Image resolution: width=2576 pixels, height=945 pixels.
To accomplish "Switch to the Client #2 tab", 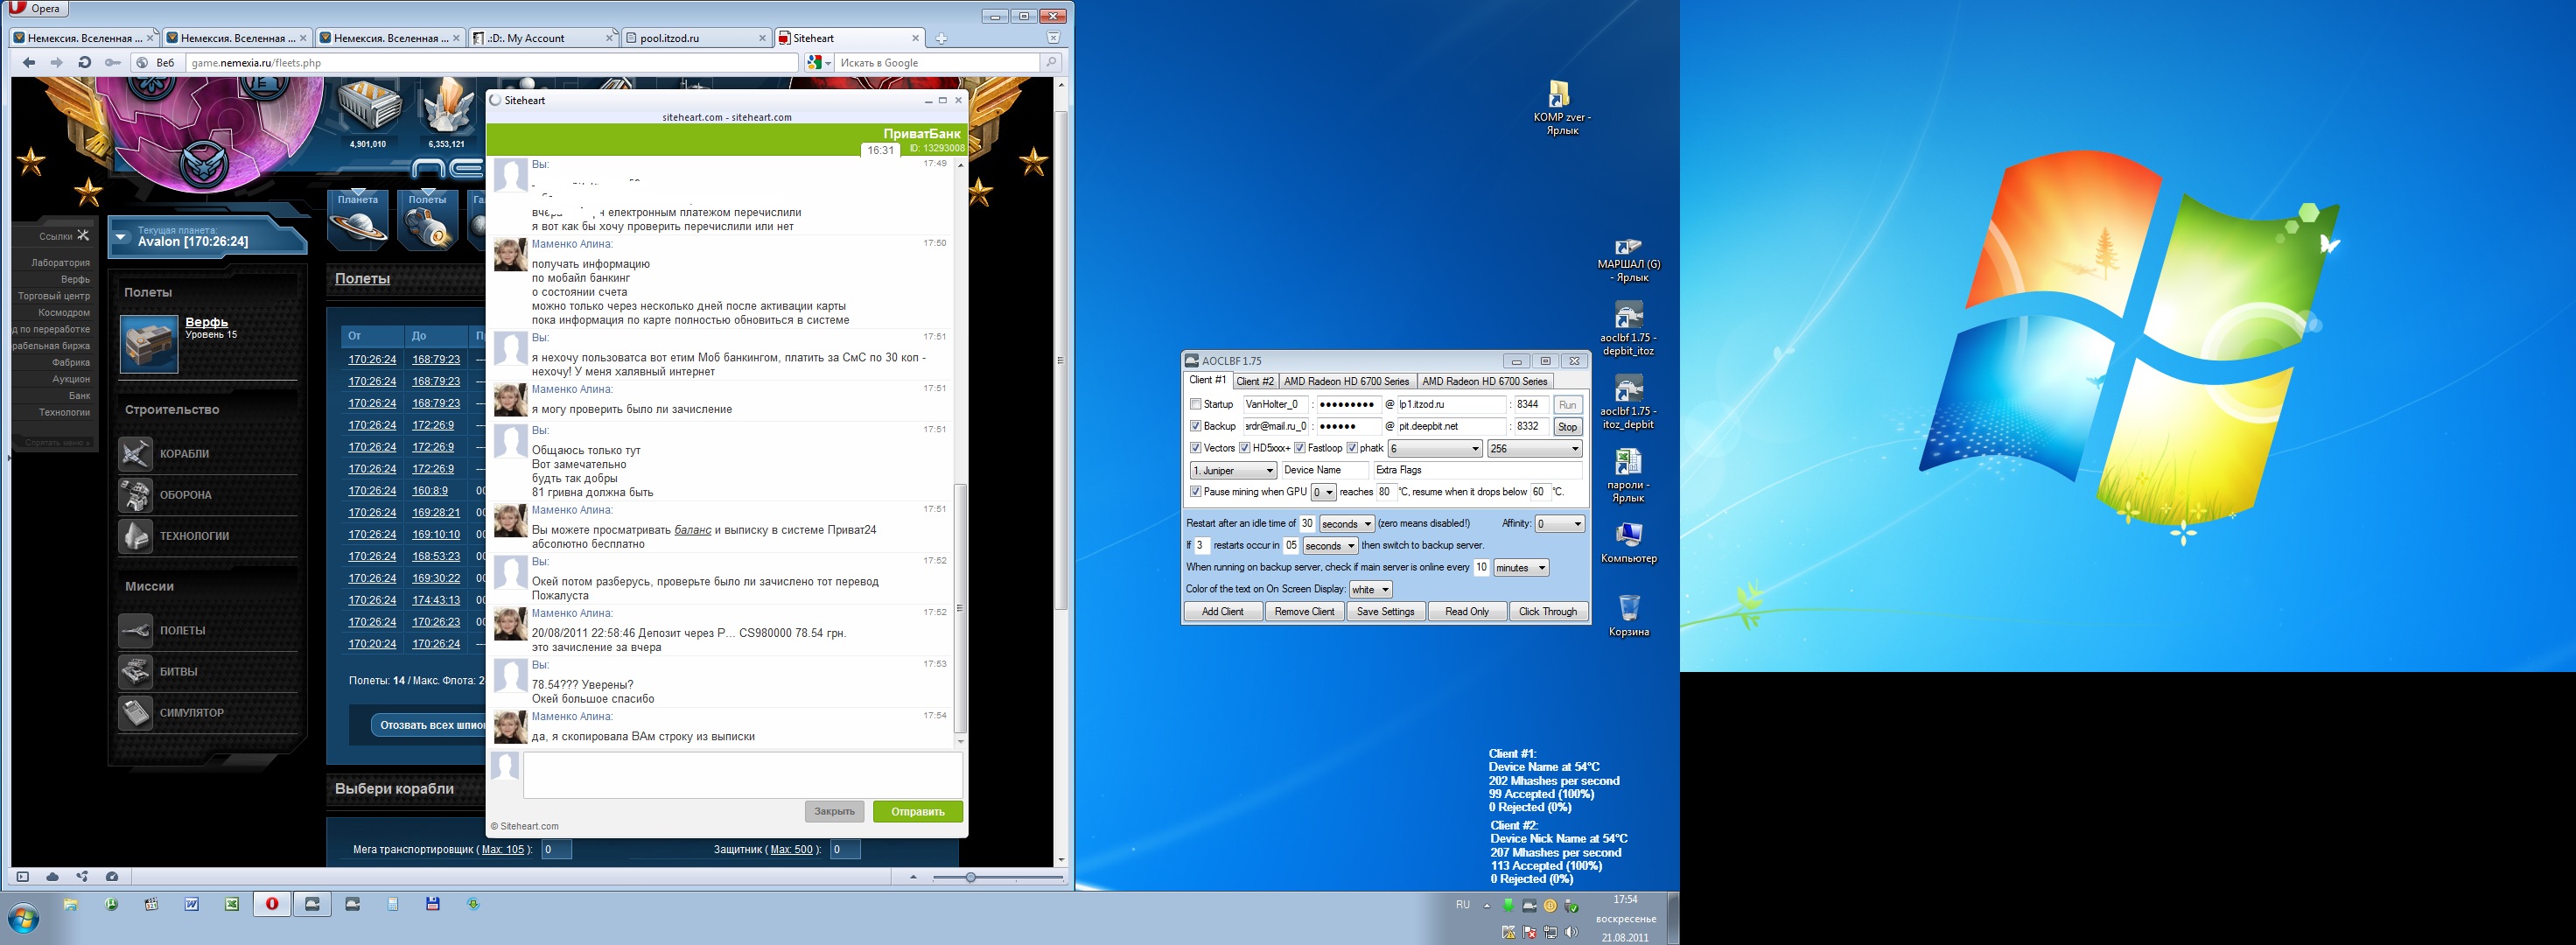I will tap(1254, 381).
